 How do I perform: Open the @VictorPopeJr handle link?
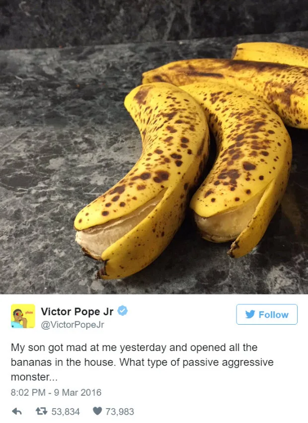73,325
